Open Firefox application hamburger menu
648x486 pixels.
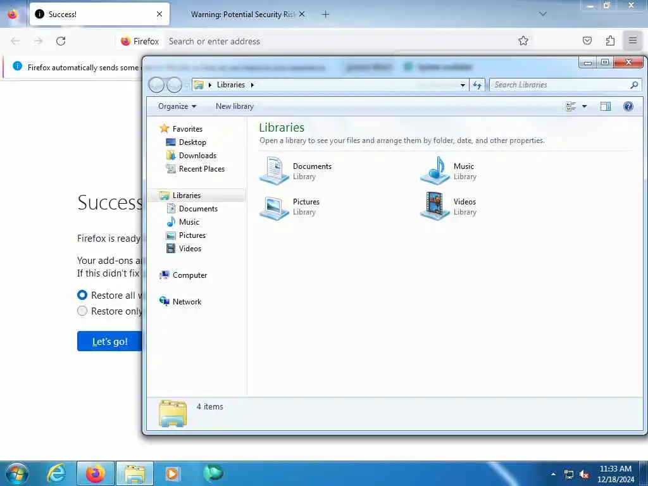tap(633, 40)
